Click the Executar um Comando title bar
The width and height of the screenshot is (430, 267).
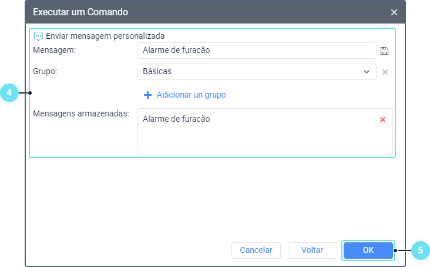pyautogui.click(x=176, y=12)
